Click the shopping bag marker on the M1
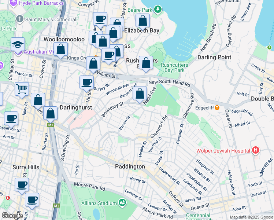The height and width of the screenshot is (220, 274). [51, 114]
